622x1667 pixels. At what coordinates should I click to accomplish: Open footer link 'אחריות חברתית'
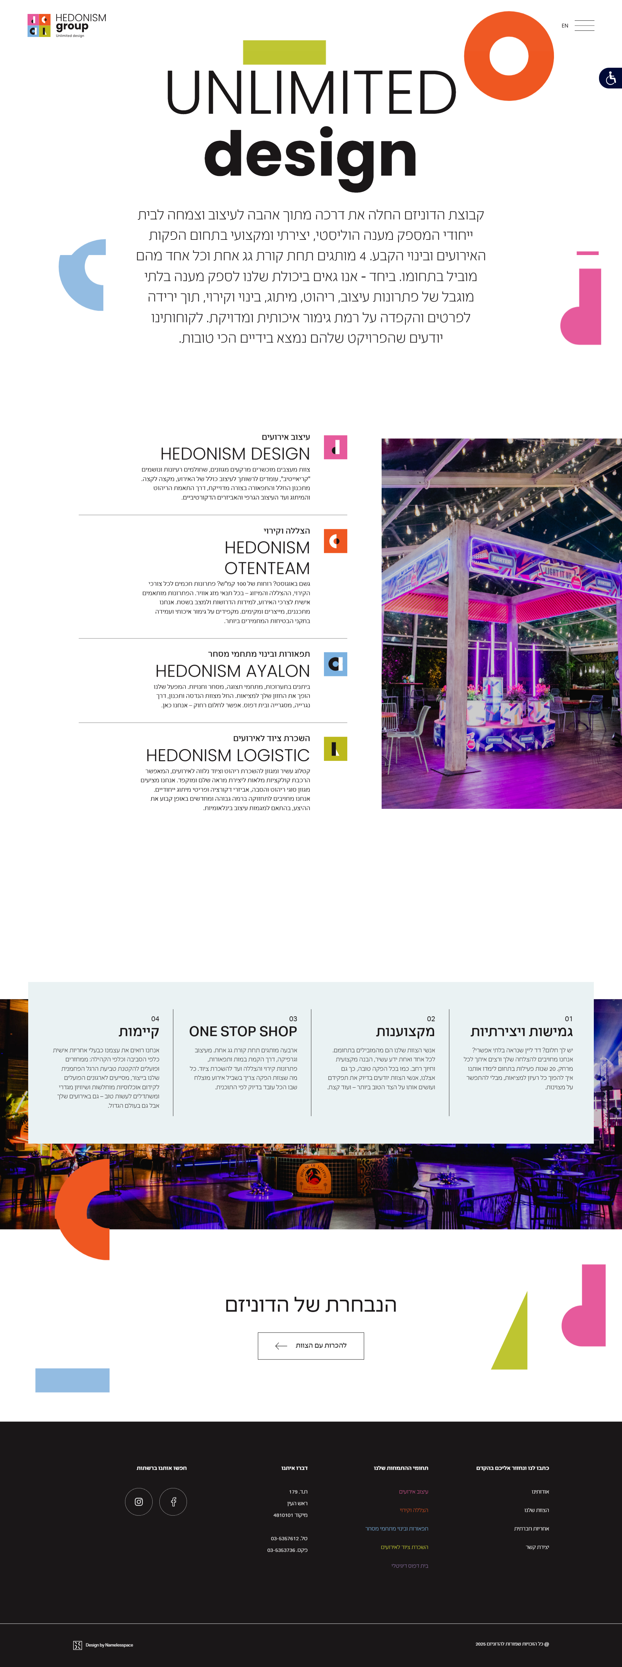[531, 1529]
